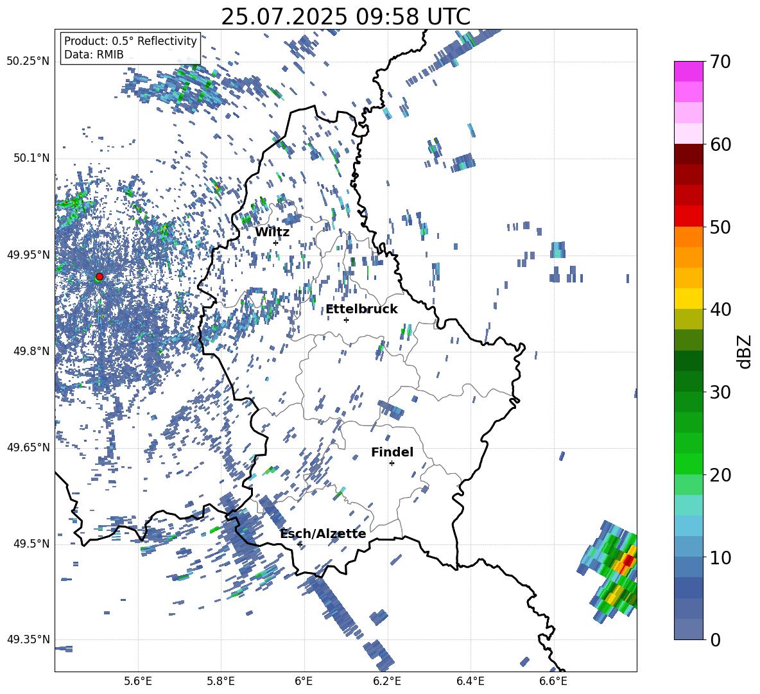Click the 6°E longitude label

[304, 681]
